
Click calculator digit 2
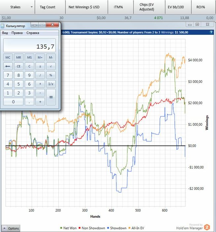point(18,93)
